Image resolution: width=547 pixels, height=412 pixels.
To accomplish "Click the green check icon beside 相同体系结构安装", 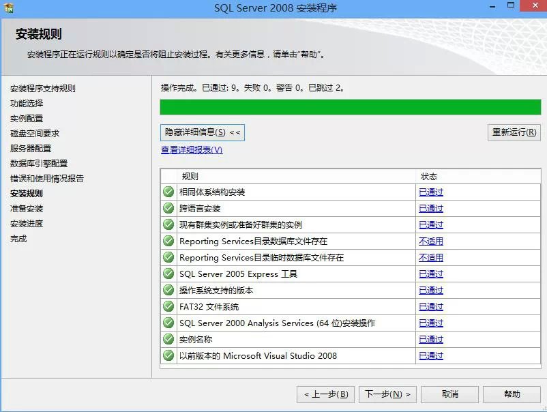I will [x=168, y=192].
